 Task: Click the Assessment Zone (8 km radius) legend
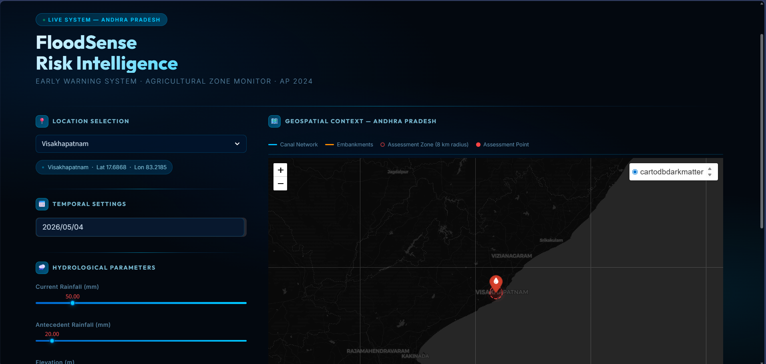(424, 144)
